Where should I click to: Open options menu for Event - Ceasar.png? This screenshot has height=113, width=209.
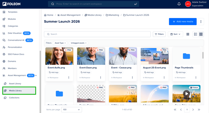coord(132,78)
